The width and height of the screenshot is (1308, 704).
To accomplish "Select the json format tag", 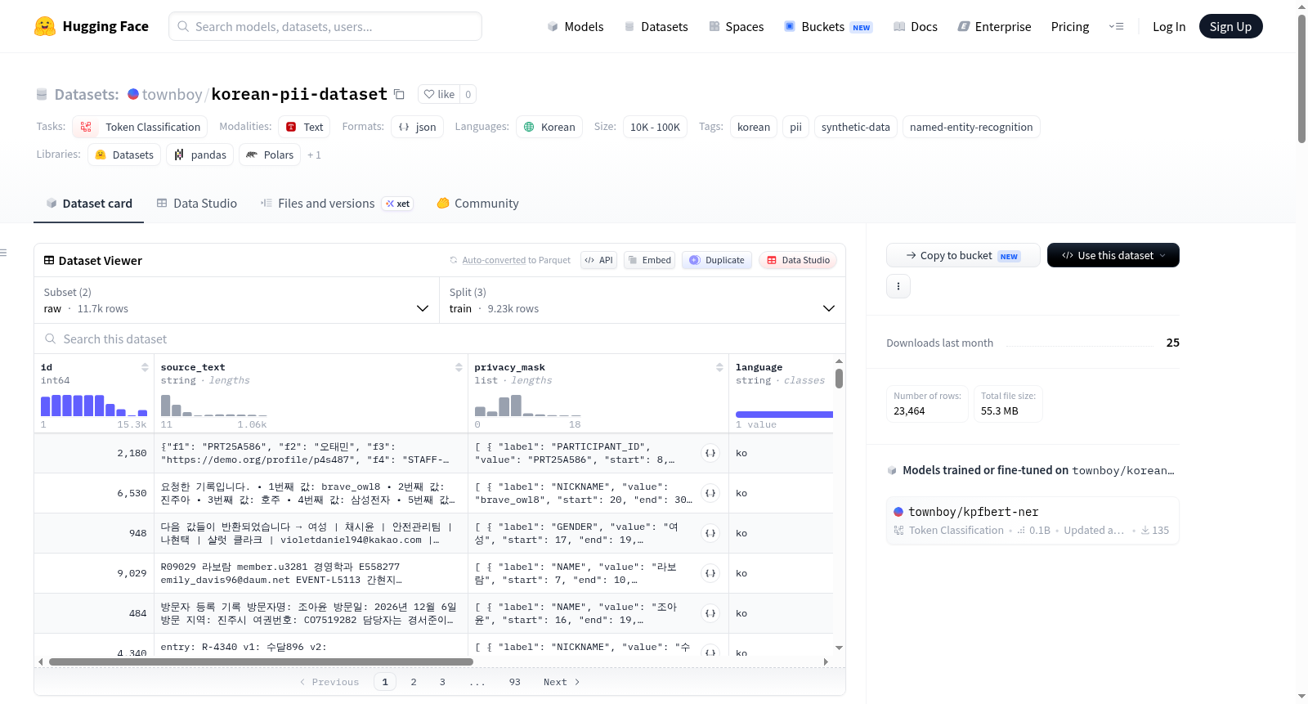I will pyautogui.click(x=417, y=127).
